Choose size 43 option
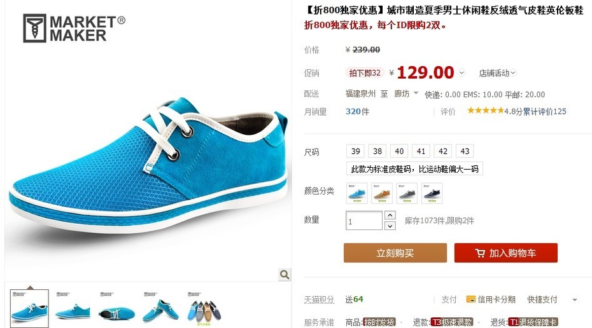 click(x=465, y=151)
